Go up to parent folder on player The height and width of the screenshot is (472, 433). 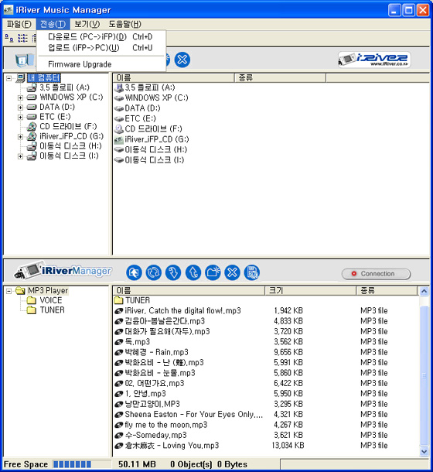134,272
